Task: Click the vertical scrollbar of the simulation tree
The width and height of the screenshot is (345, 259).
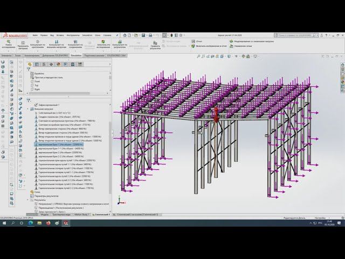Action: pyautogui.click(x=110, y=158)
